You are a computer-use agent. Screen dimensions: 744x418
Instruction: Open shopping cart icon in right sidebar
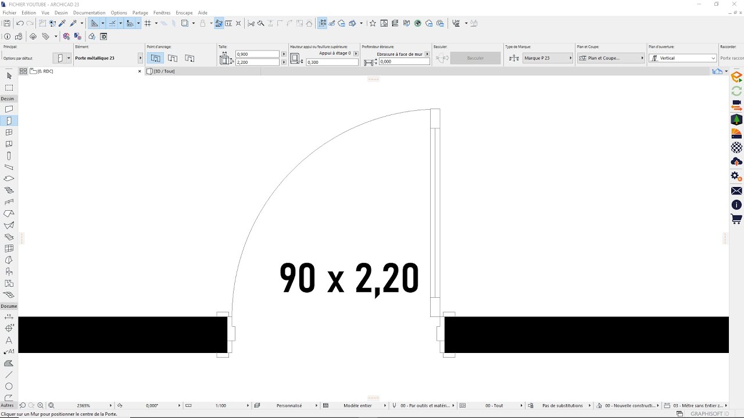click(736, 219)
